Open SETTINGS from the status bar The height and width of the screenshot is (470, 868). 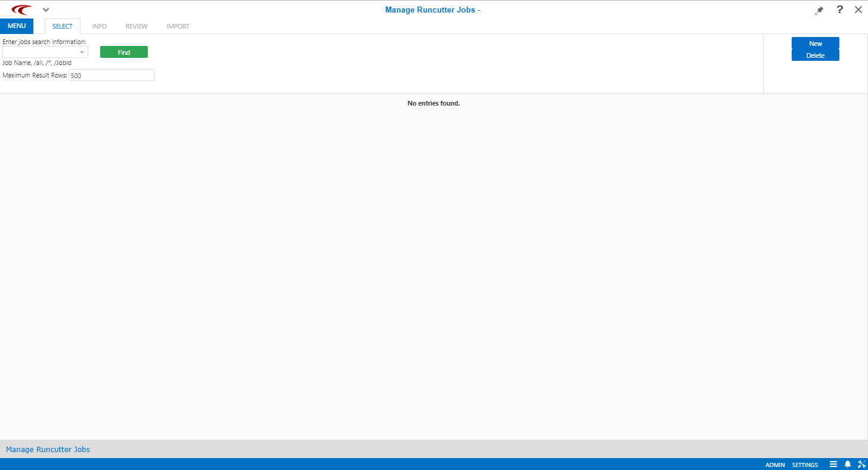(x=805, y=464)
